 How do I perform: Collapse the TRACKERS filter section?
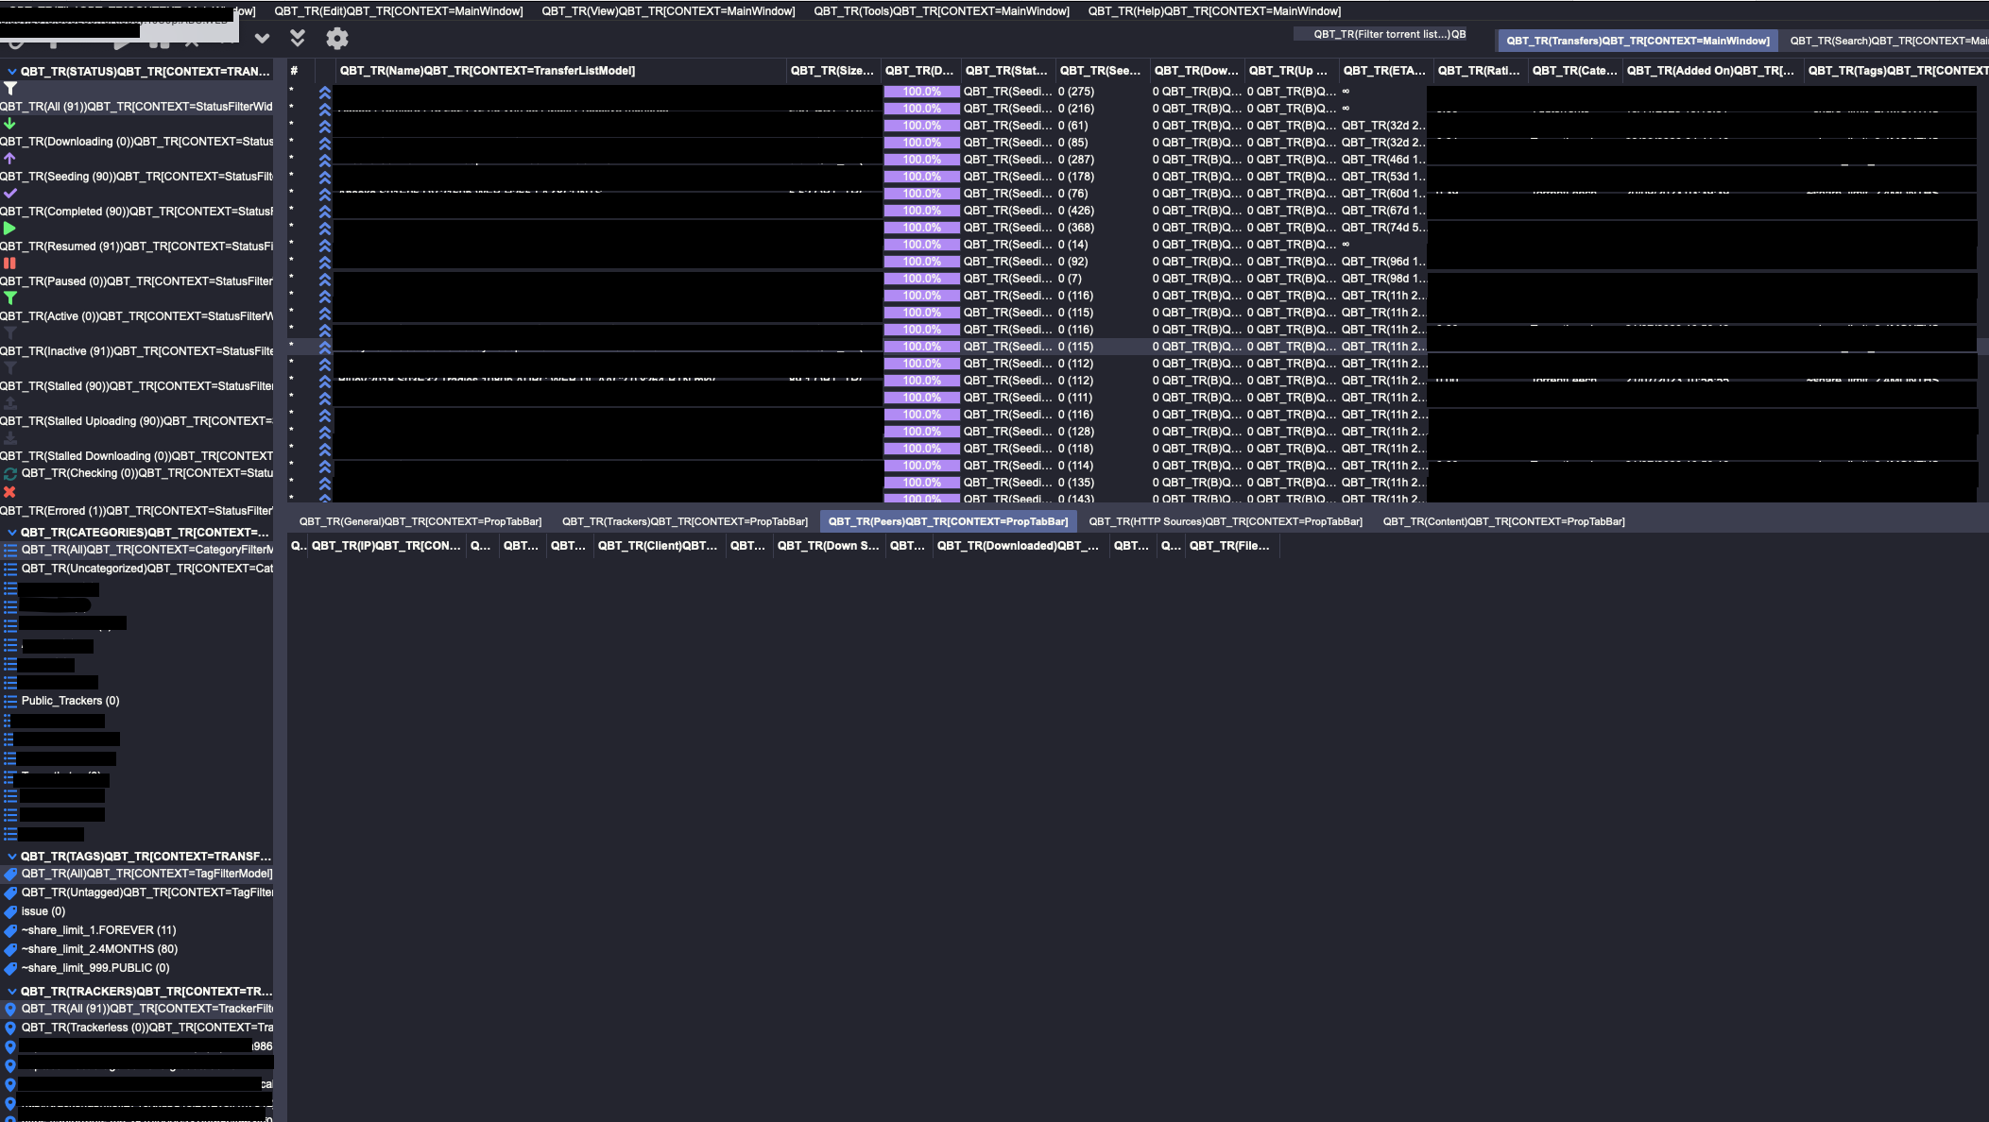pyautogui.click(x=11, y=991)
